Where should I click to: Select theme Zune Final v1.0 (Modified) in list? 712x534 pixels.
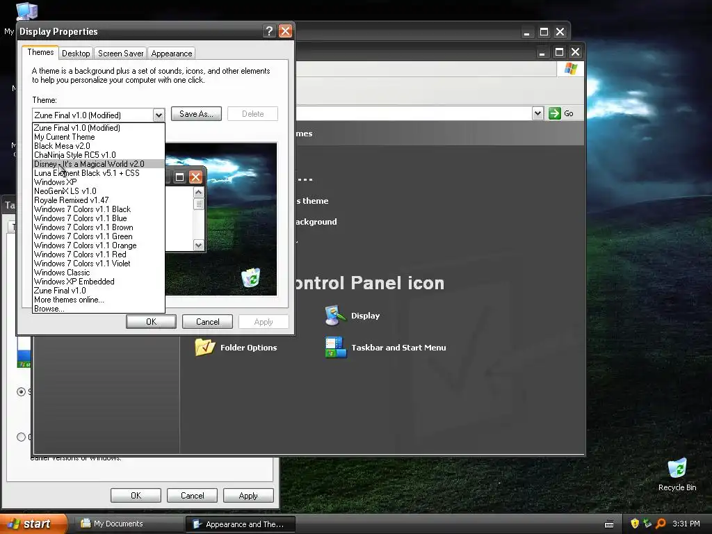[x=99, y=128]
